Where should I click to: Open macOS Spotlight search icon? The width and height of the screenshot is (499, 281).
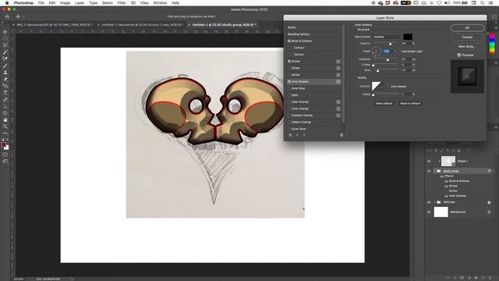[x=483, y=3]
